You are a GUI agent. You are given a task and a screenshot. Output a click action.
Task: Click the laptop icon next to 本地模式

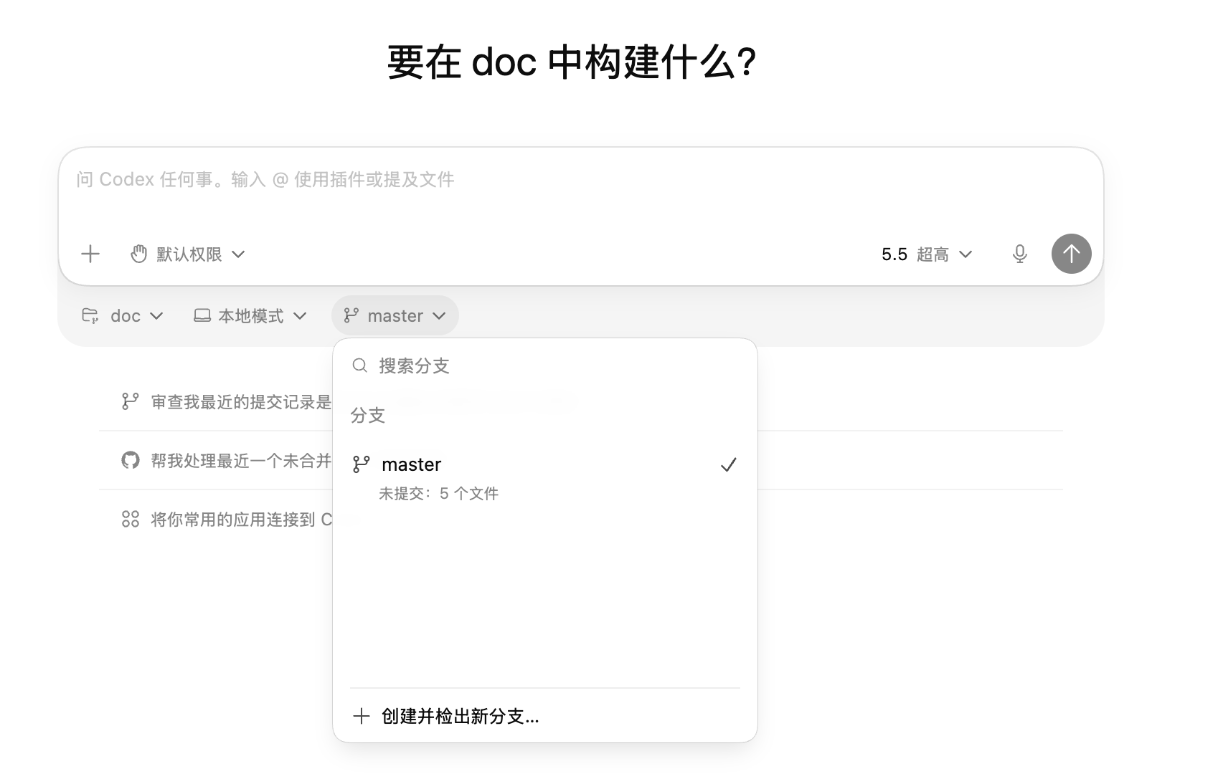[202, 315]
